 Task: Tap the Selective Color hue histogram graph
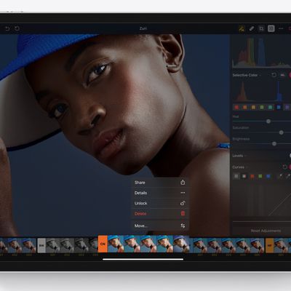click(x=261, y=91)
